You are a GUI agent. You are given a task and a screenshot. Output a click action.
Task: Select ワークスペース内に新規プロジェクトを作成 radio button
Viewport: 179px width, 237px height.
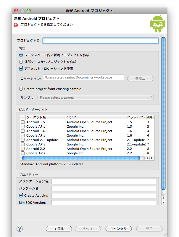[21, 55]
